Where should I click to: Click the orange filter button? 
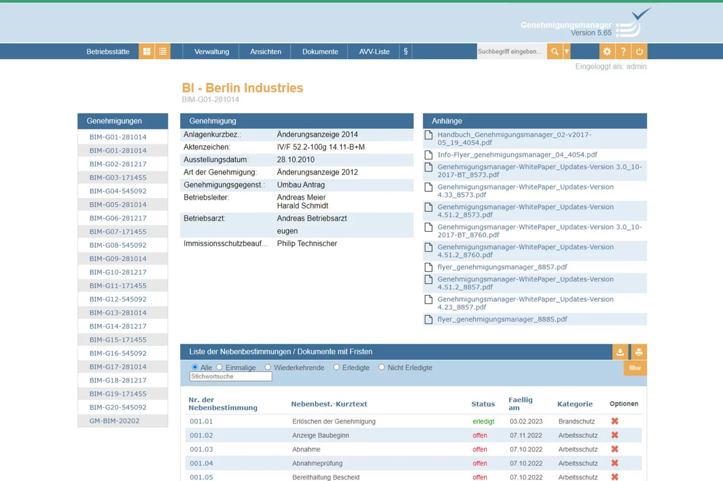coord(635,368)
